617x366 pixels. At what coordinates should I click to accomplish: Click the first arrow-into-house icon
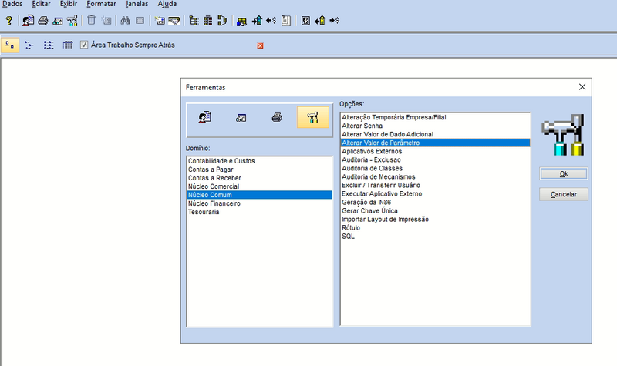(x=257, y=21)
